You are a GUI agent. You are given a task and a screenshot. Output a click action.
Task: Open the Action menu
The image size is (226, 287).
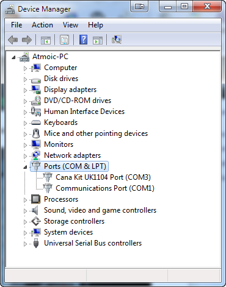(42, 25)
